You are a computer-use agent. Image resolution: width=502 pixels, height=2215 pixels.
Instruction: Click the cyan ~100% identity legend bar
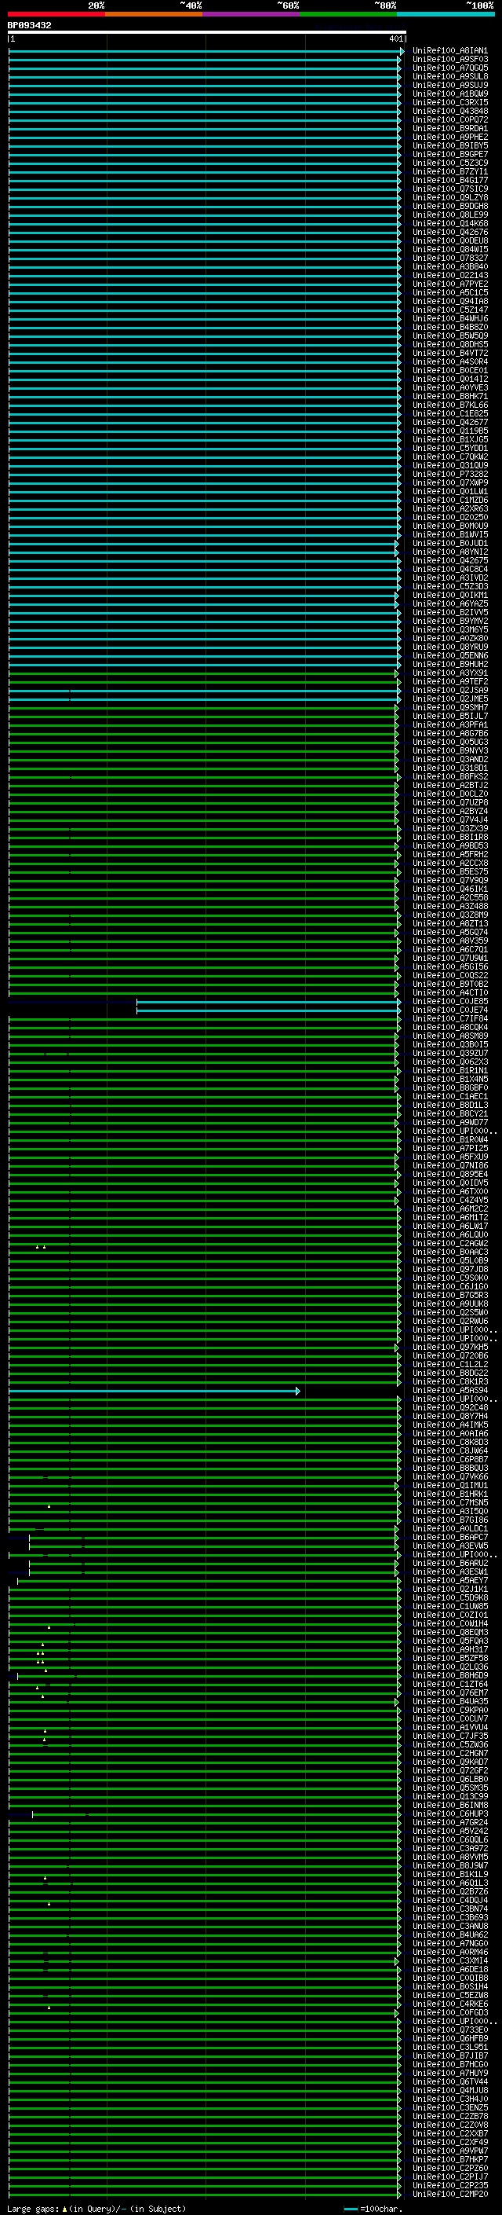click(446, 14)
